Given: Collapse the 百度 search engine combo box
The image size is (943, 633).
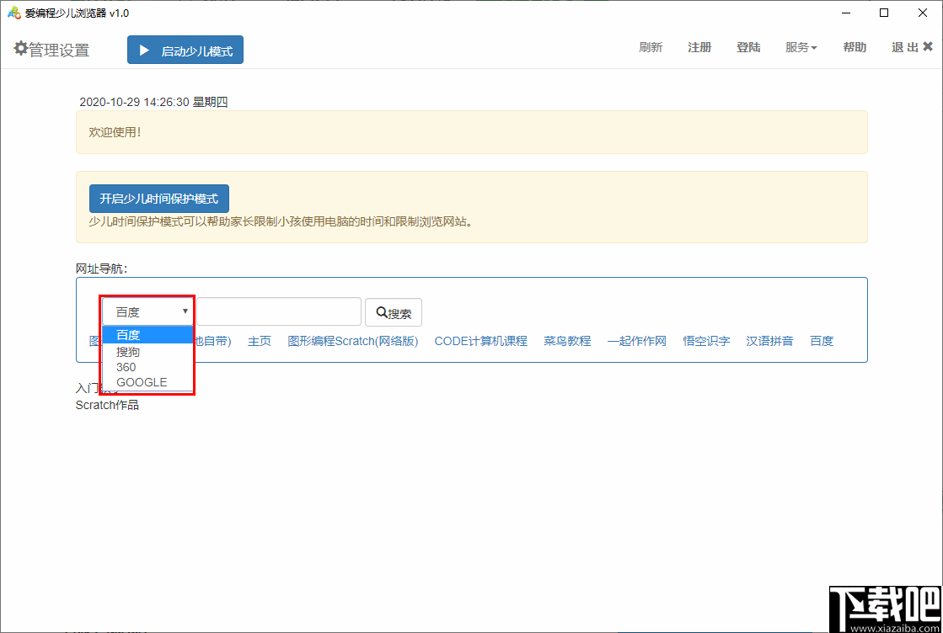Looking at the screenshot, I should click(147, 311).
